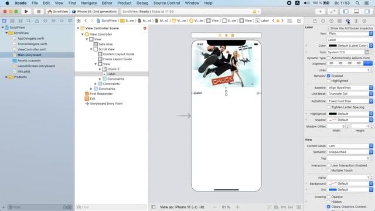This screenshot has width=375, height=211.
Task: Open the Breakpoint navigator
Action: pos(62,21)
